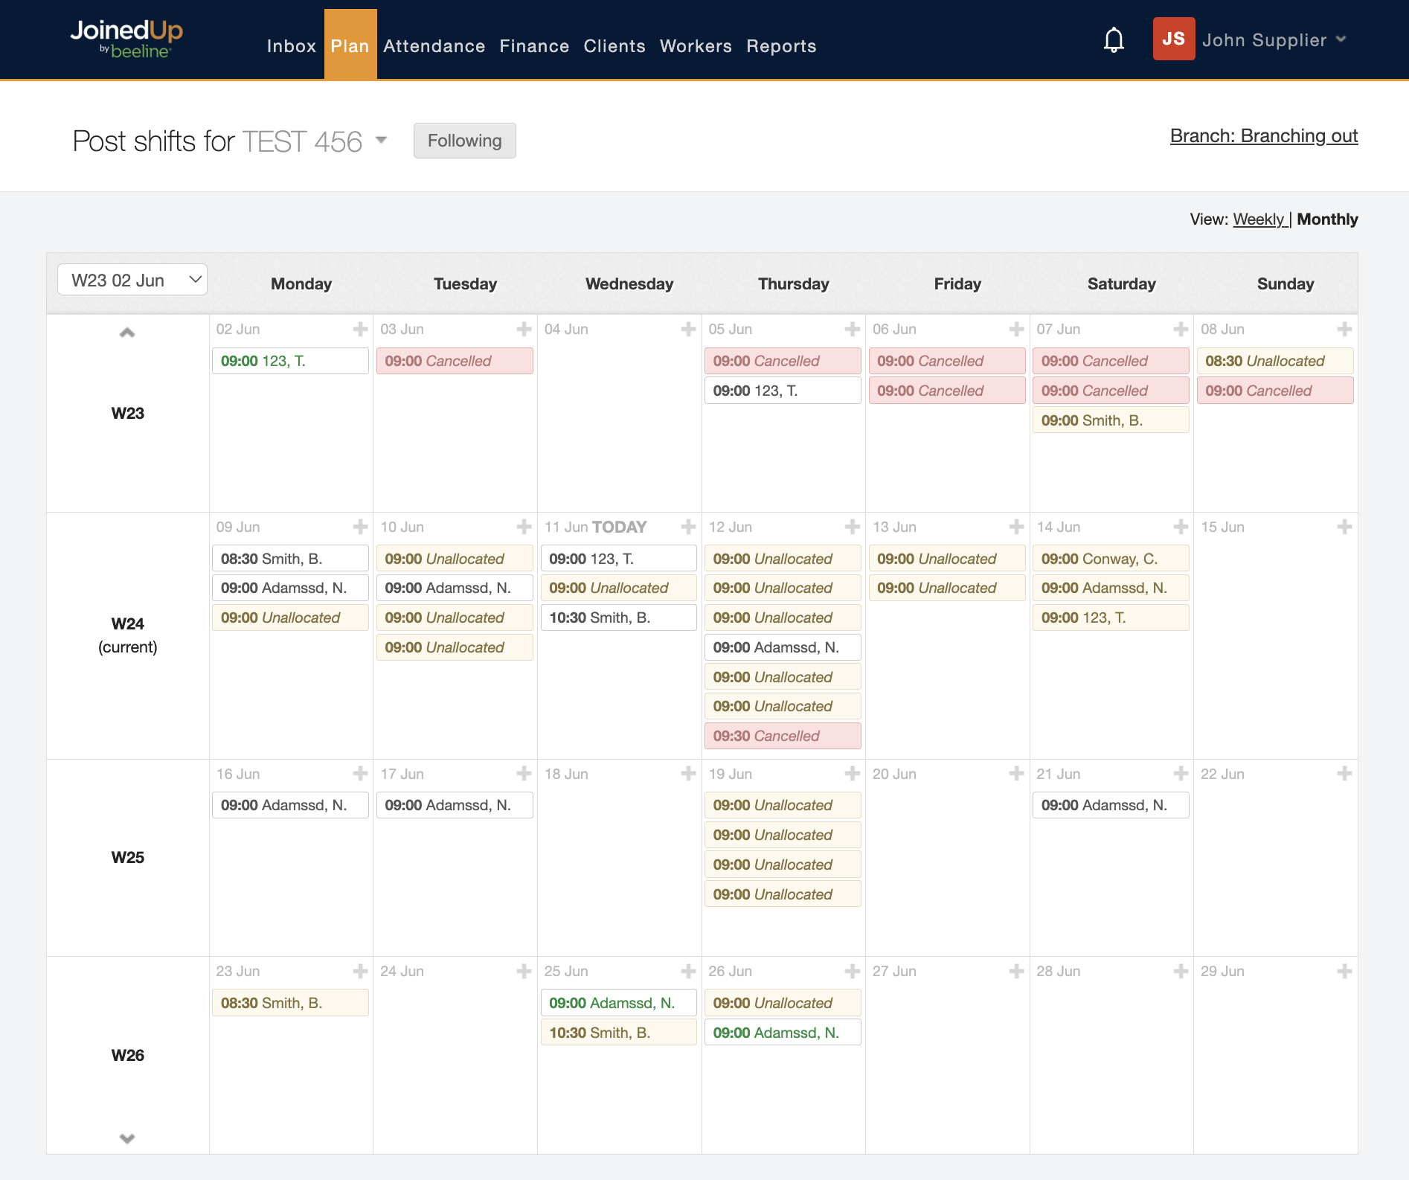Add a shift on 29 Jun
The image size is (1409, 1180).
pyautogui.click(x=1344, y=972)
